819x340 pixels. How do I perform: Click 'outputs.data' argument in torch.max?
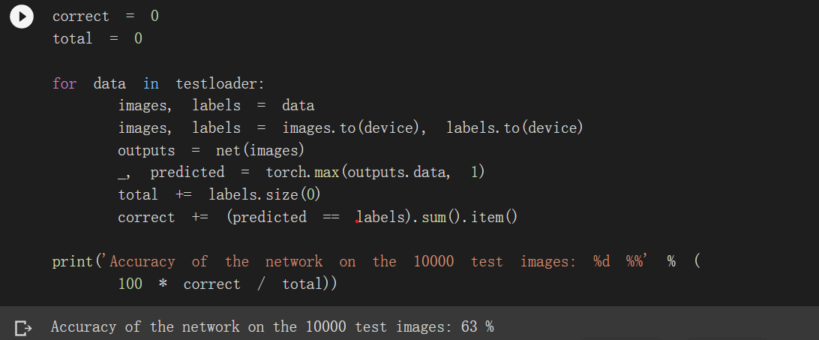397,173
